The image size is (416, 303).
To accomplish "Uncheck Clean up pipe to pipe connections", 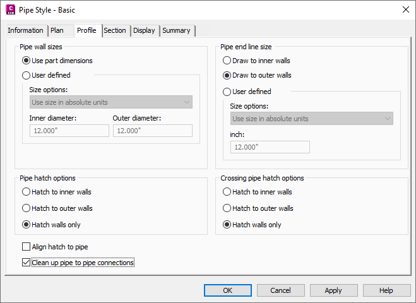I will point(26,263).
